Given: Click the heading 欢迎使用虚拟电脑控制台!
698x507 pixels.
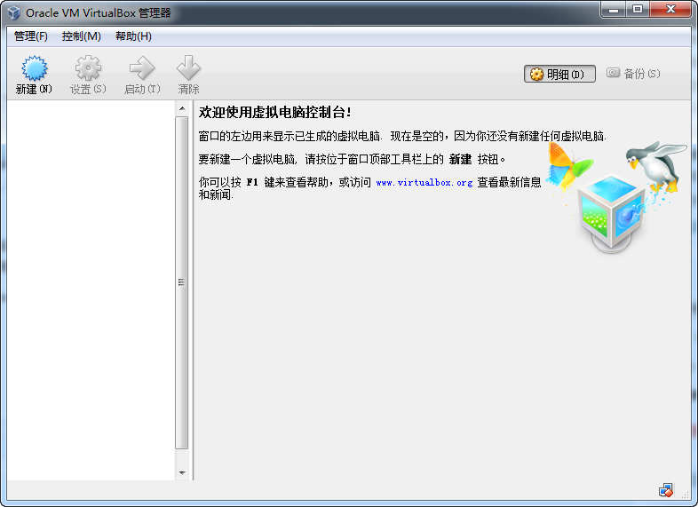Looking at the screenshot, I should pyautogui.click(x=274, y=112).
